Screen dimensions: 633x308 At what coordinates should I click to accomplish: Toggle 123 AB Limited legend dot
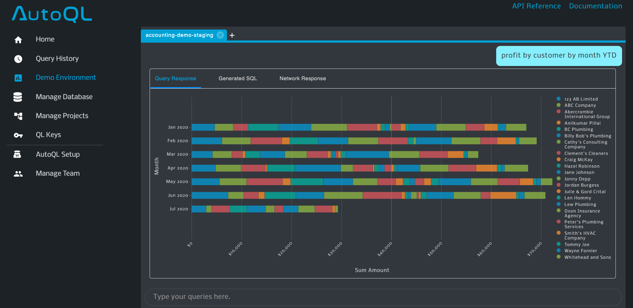click(559, 99)
